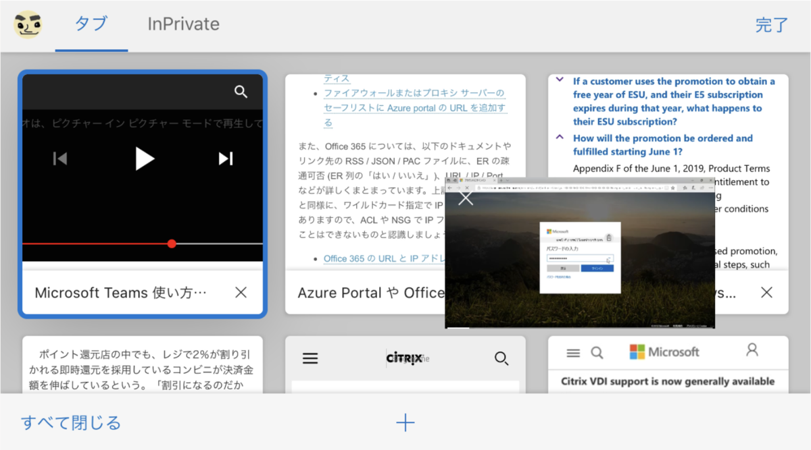Close the Microsoft Teams 使い方 tab
This screenshot has width=811, height=450.
click(x=241, y=292)
